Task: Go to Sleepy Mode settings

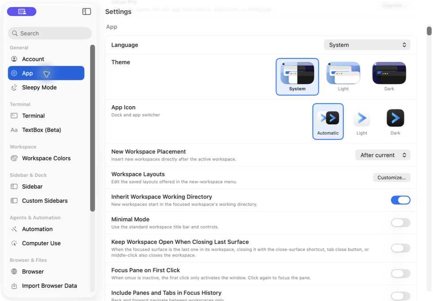Action: click(x=46, y=88)
